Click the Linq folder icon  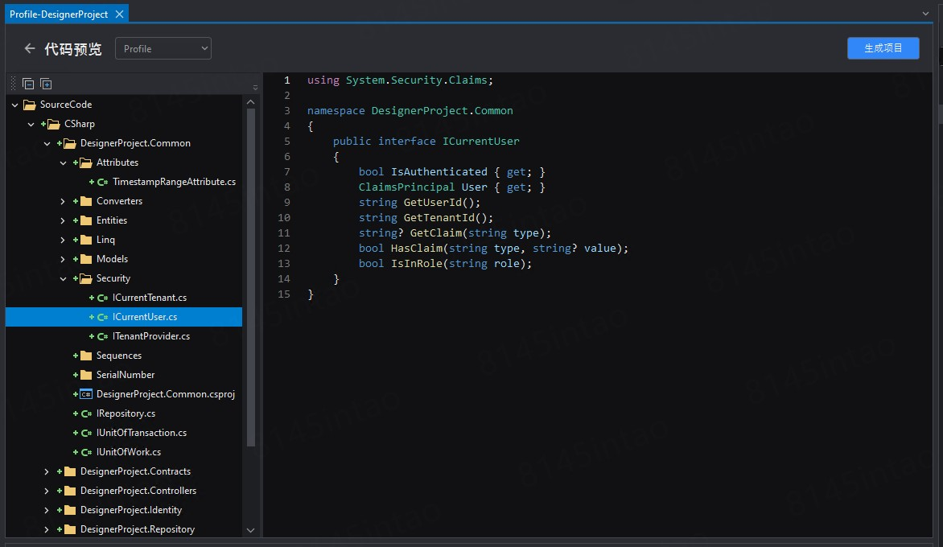pyautogui.click(x=86, y=239)
